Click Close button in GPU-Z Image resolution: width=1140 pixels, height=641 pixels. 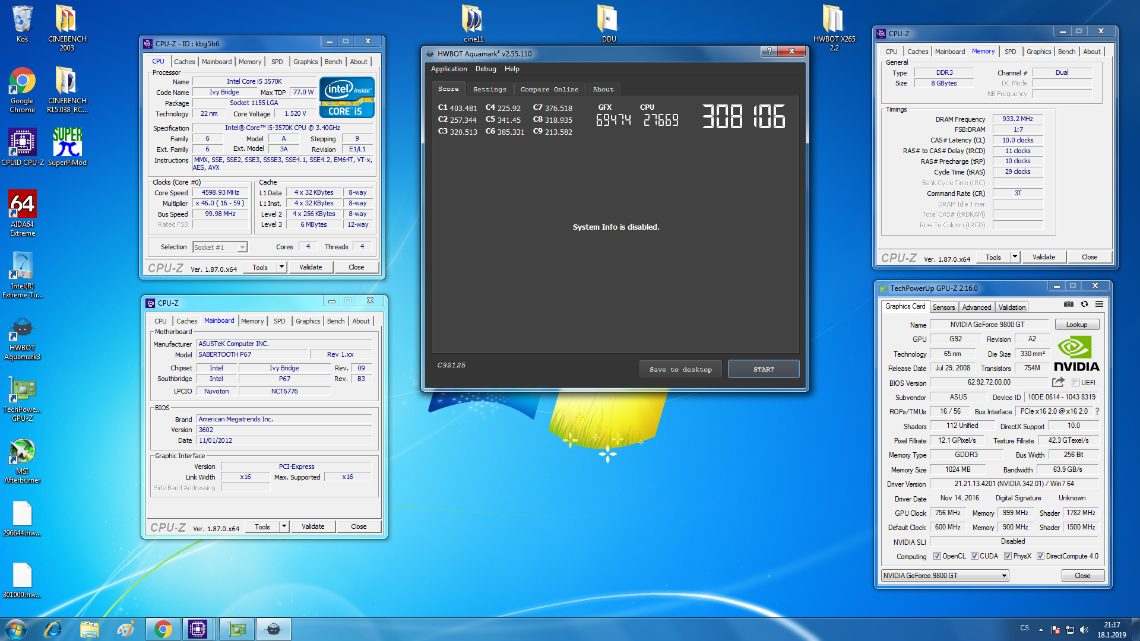click(1082, 576)
